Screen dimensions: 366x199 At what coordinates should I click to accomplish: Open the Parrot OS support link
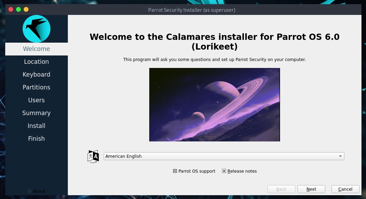click(194, 171)
